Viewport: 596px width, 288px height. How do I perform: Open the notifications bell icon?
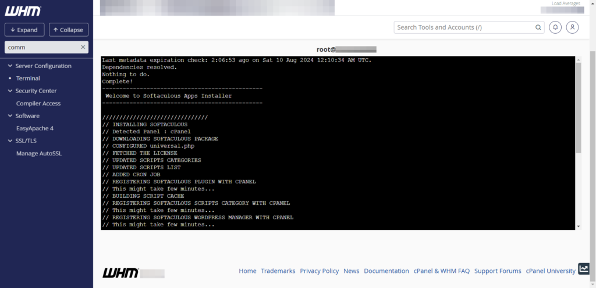[555, 27]
